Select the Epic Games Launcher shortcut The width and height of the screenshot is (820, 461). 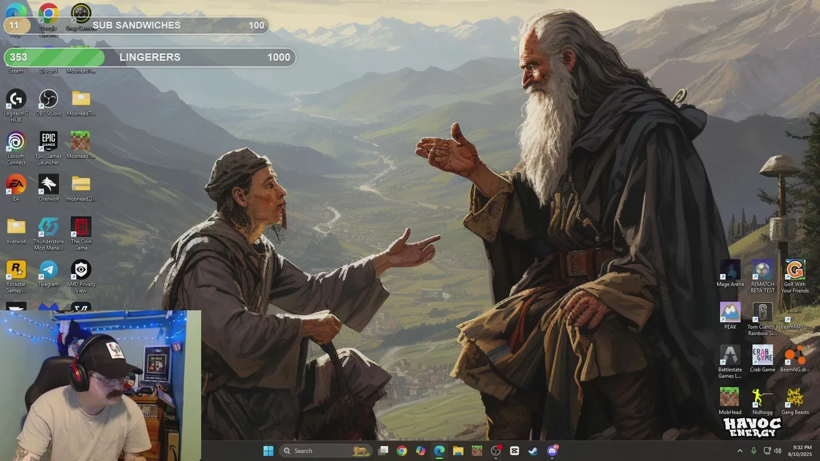coord(49,149)
